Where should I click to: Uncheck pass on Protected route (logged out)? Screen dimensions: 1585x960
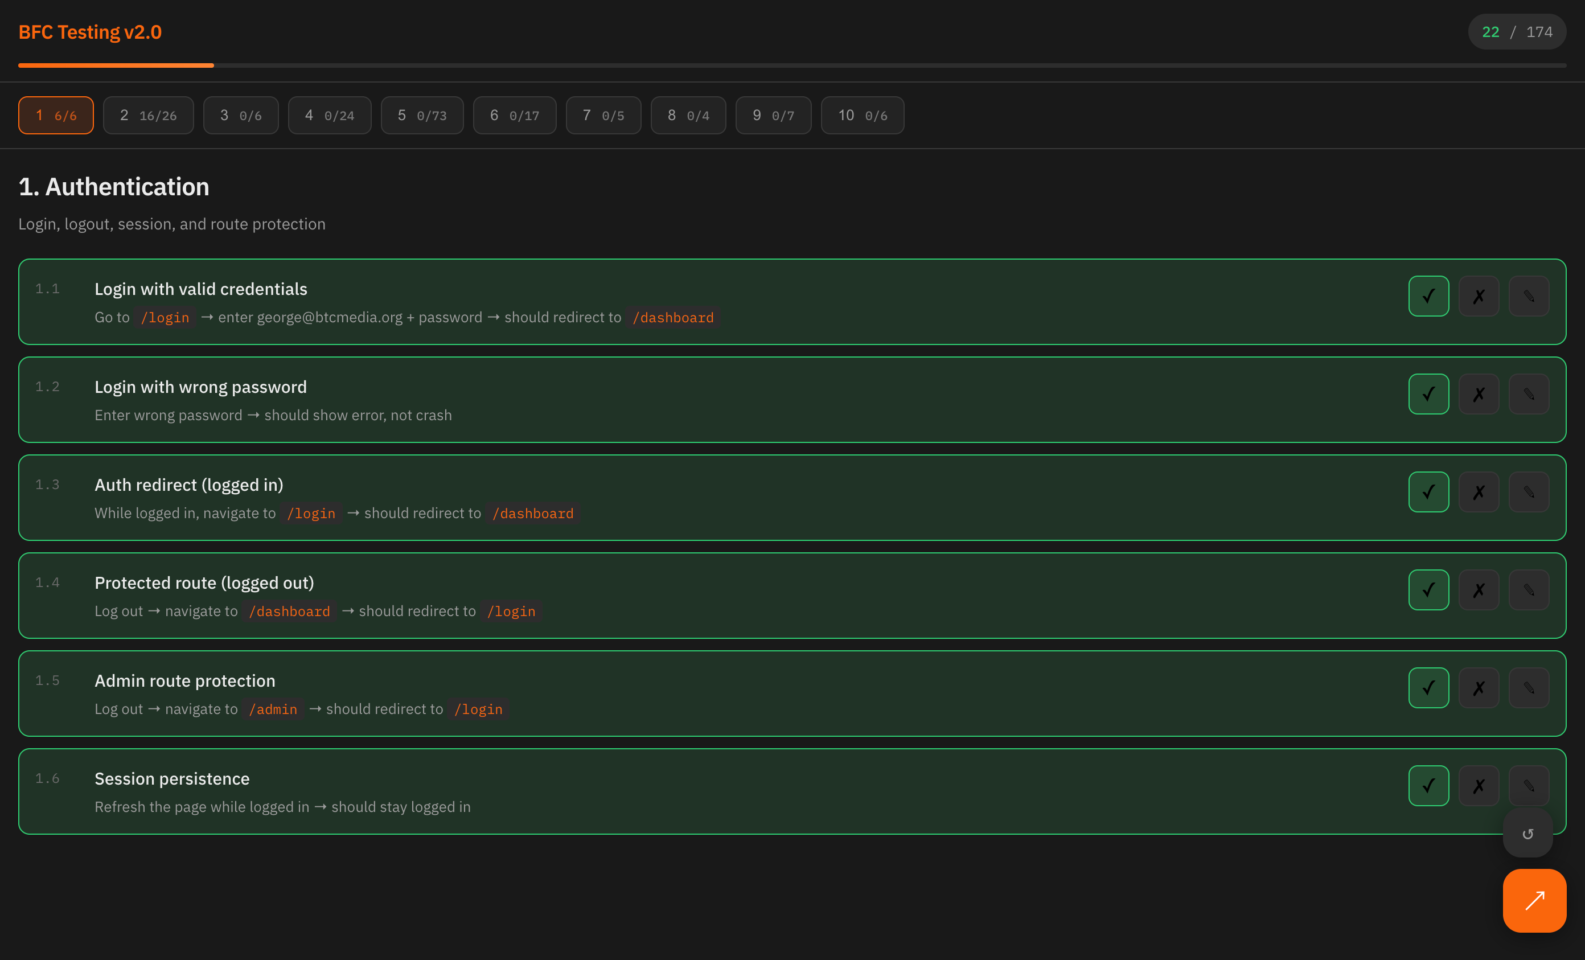coord(1428,589)
